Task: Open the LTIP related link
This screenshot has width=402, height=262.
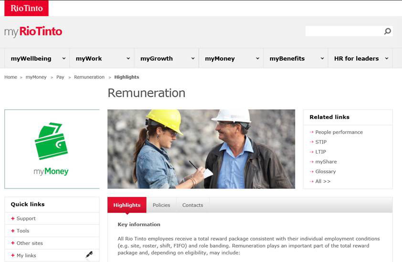Action: coord(320,152)
